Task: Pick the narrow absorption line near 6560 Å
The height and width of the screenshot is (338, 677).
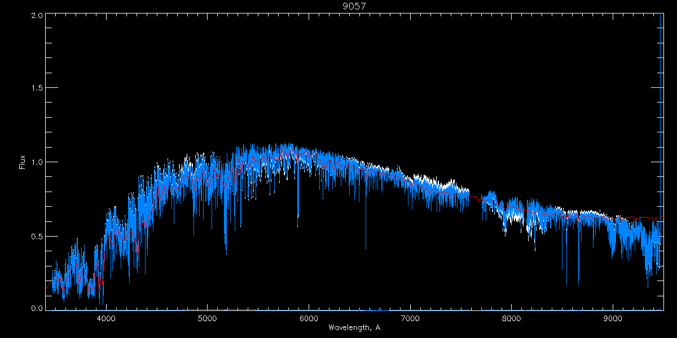Action: (366, 237)
